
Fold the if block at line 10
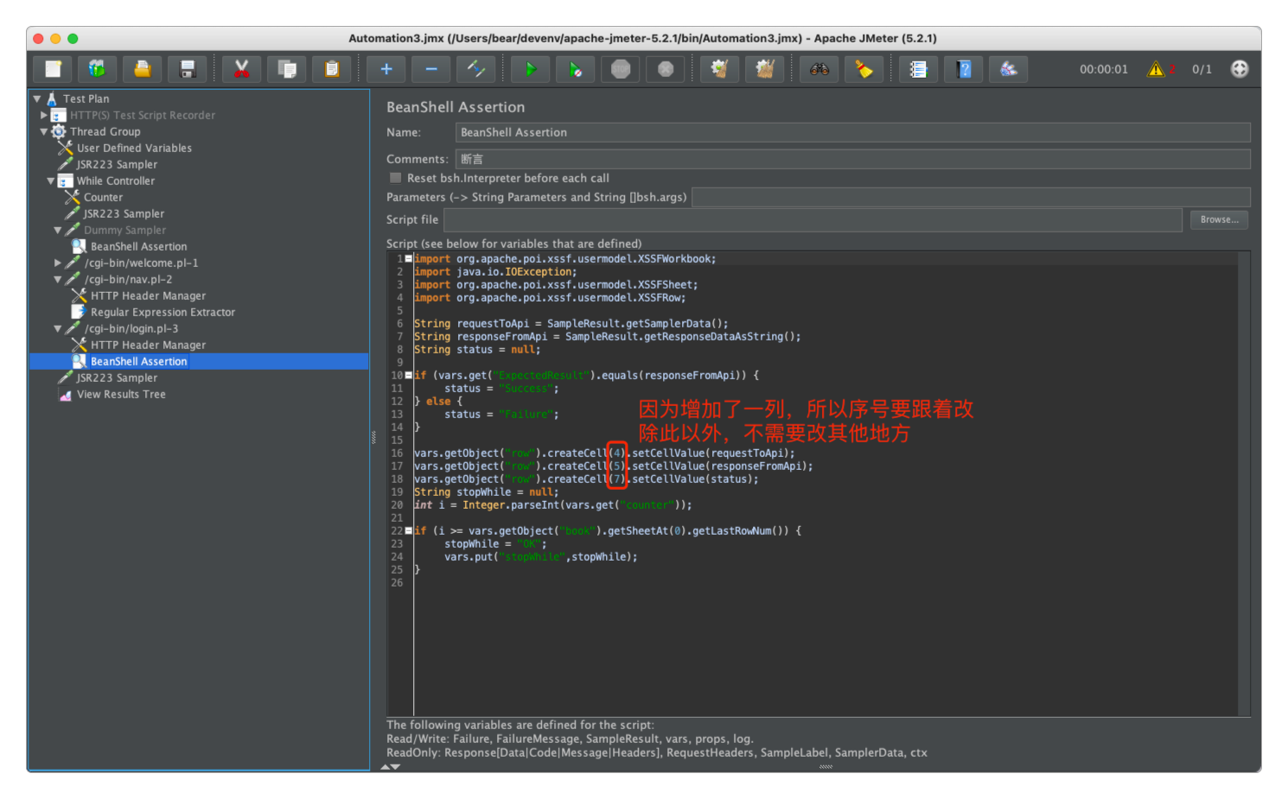coord(409,375)
